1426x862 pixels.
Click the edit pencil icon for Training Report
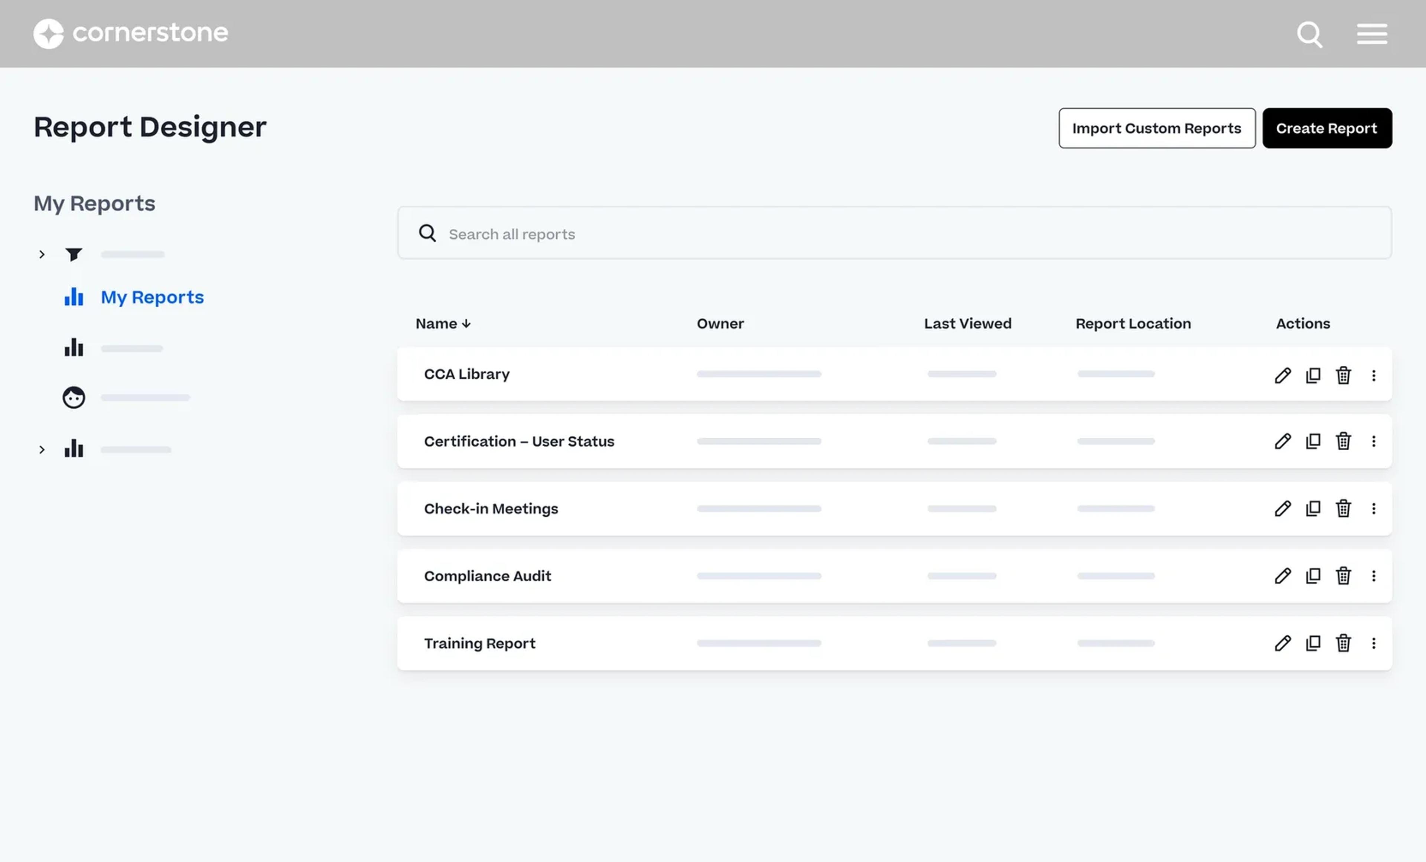[1282, 642]
